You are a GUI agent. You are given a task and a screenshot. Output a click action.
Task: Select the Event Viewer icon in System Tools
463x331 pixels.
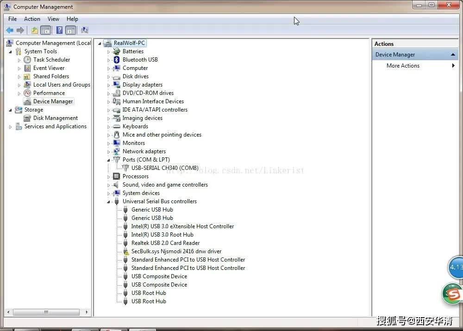(x=28, y=68)
